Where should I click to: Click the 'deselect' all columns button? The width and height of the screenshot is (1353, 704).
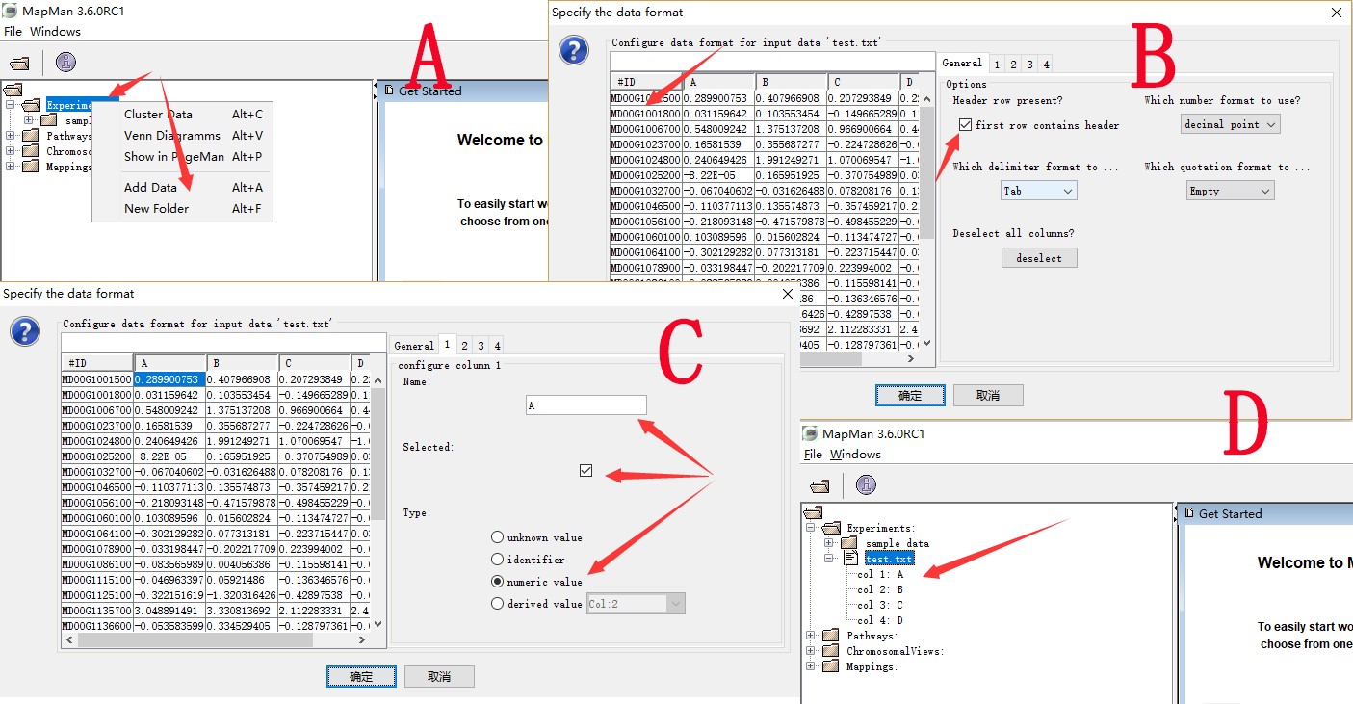tap(1039, 258)
